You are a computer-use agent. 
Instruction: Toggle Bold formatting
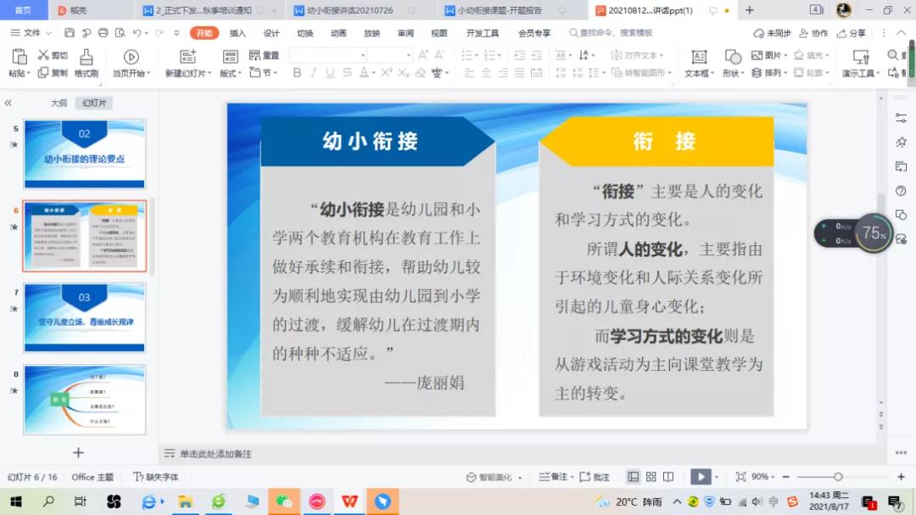coord(298,72)
